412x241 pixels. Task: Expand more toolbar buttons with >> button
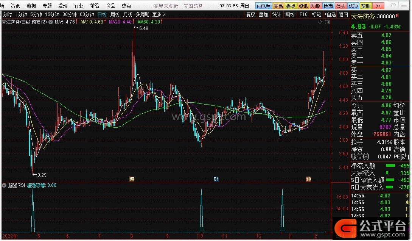378,6
